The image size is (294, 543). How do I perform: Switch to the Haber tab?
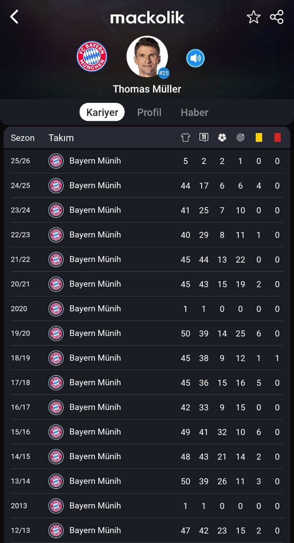pos(194,112)
